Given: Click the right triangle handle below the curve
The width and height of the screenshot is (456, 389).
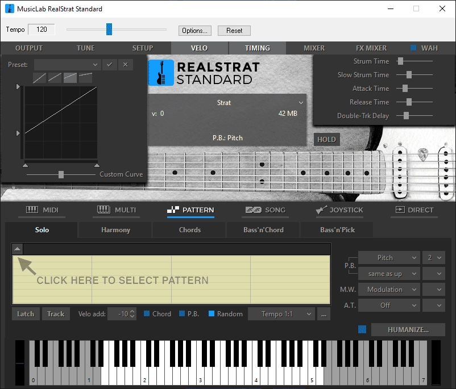Looking at the screenshot, I should [x=97, y=165].
